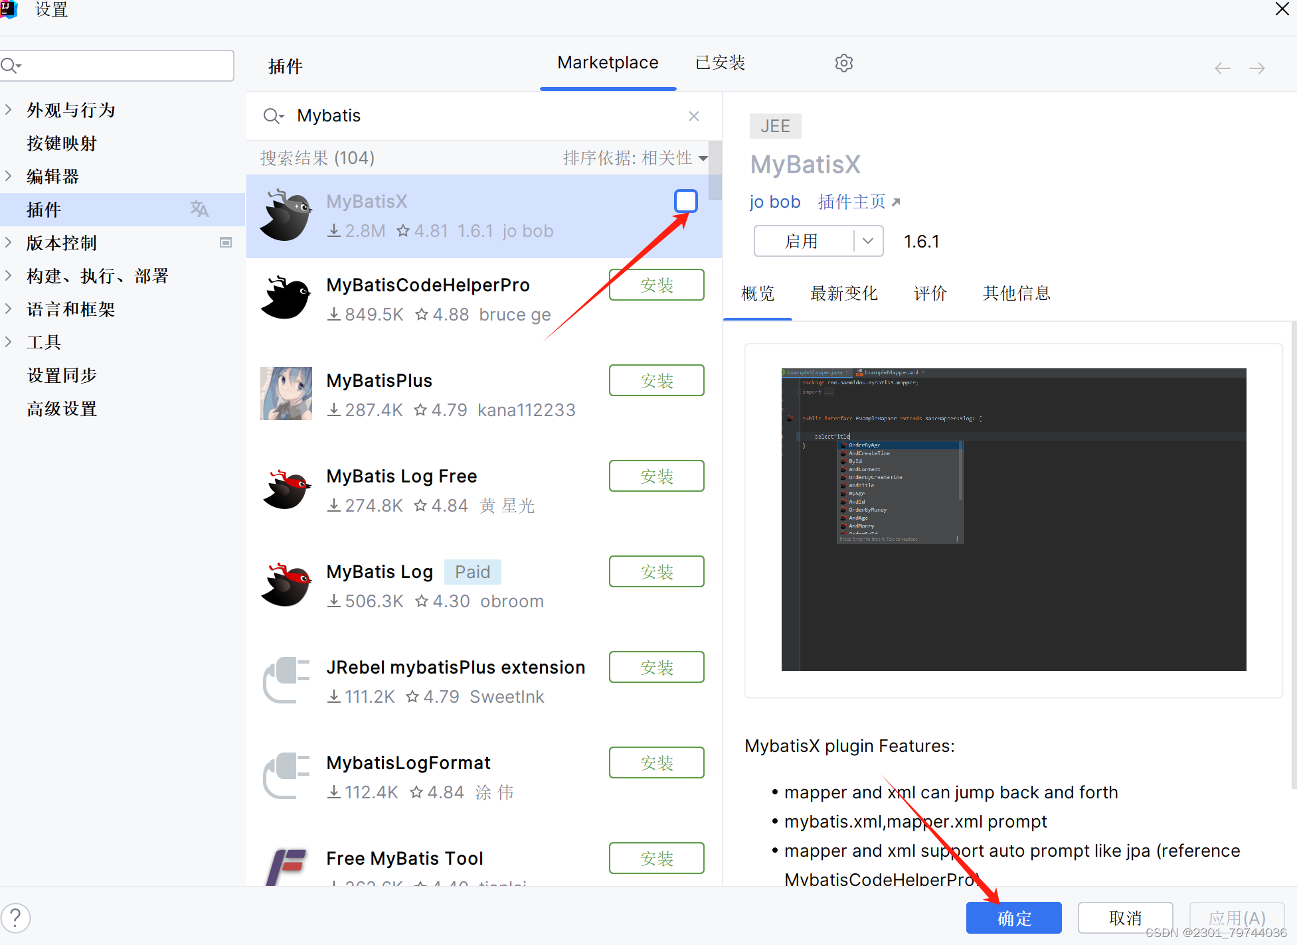Open the help question mark button
1297x945 pixels.
16,918
